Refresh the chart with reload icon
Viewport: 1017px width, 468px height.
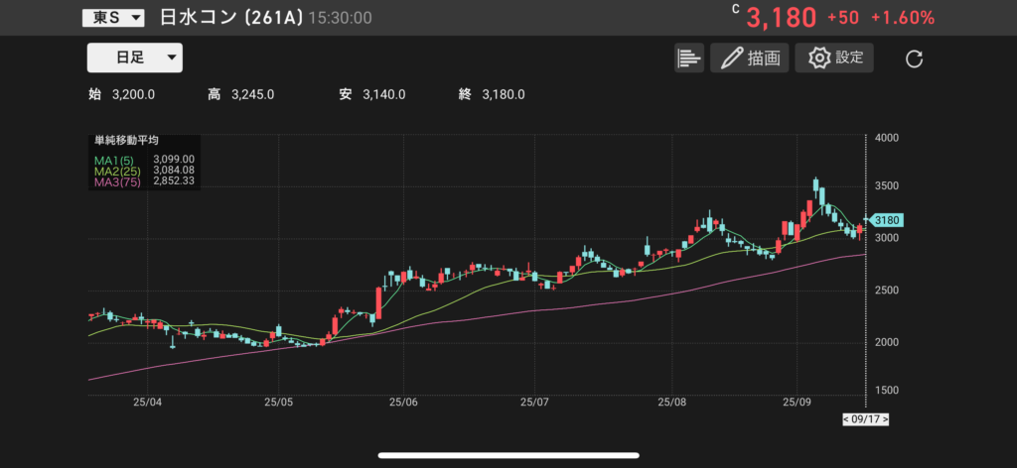pyautogui.click(x=915, y=58)
